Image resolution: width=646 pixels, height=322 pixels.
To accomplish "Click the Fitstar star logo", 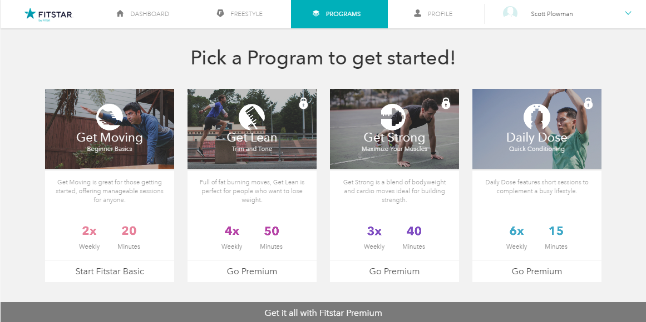I will tap(30, 13).
